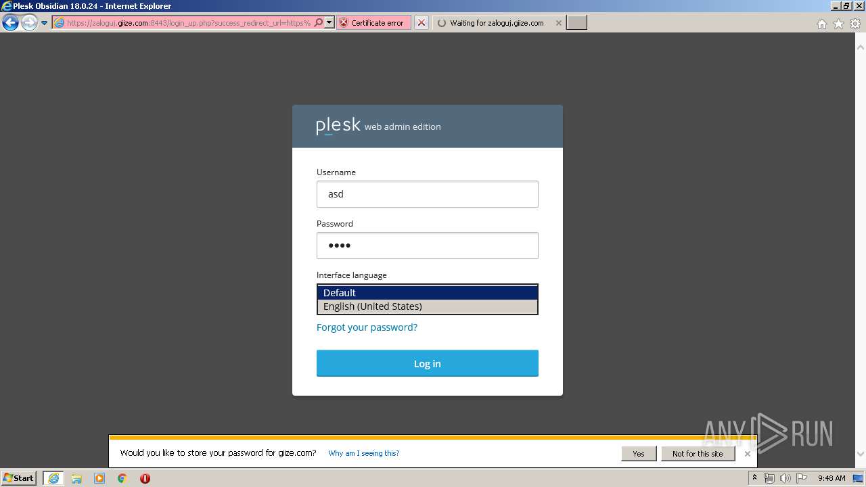This screenshot has width=866, height=487.
Task: Expand the address bar autocomplete dropdown
Action: (329, 23)
